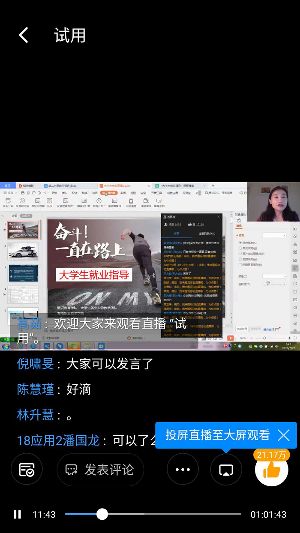Screen dimensions: 300x533
Task: Switch to the 连麦列表 tab
Action: (207, 234)
